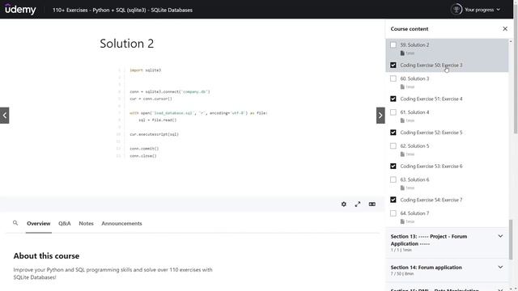Go to the next lecture arrow
Viewport: 518px width, 291px height.
380,116
